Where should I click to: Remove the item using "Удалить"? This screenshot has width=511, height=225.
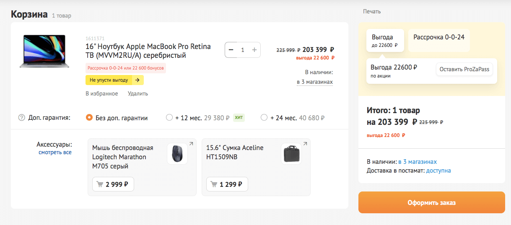[138, 94]
